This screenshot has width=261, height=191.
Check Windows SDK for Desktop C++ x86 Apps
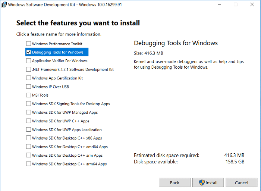click(x=29, y=138)
